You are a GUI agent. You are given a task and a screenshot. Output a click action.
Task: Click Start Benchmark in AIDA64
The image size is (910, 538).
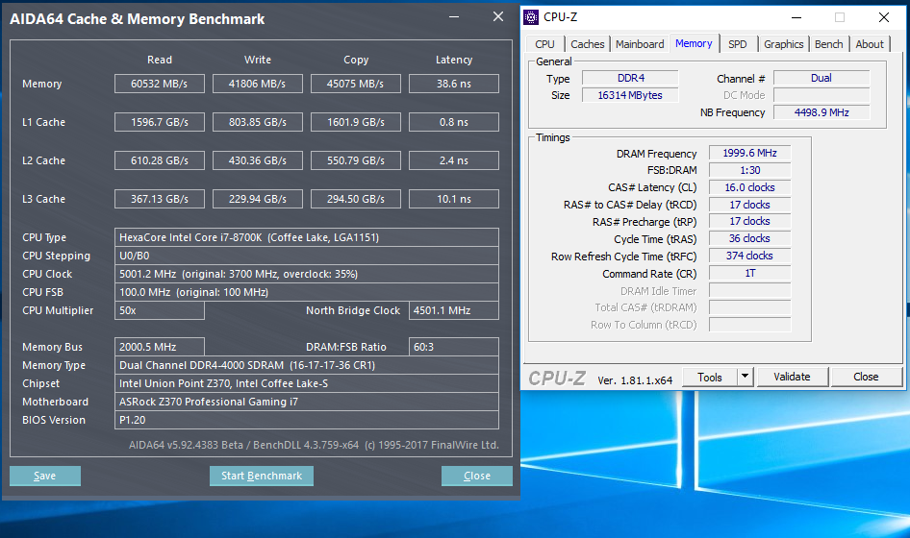coord(262,476)
